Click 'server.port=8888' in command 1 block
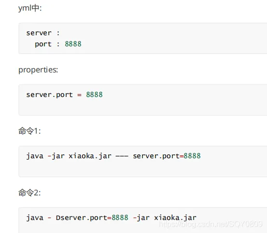Viewport: 267px width, 233px height. click(x=167, y=156)
